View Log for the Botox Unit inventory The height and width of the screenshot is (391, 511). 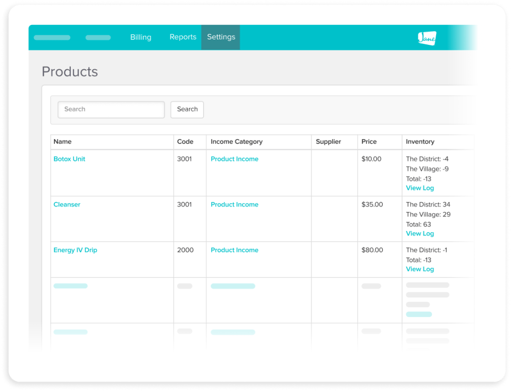[x=420, y=188]
